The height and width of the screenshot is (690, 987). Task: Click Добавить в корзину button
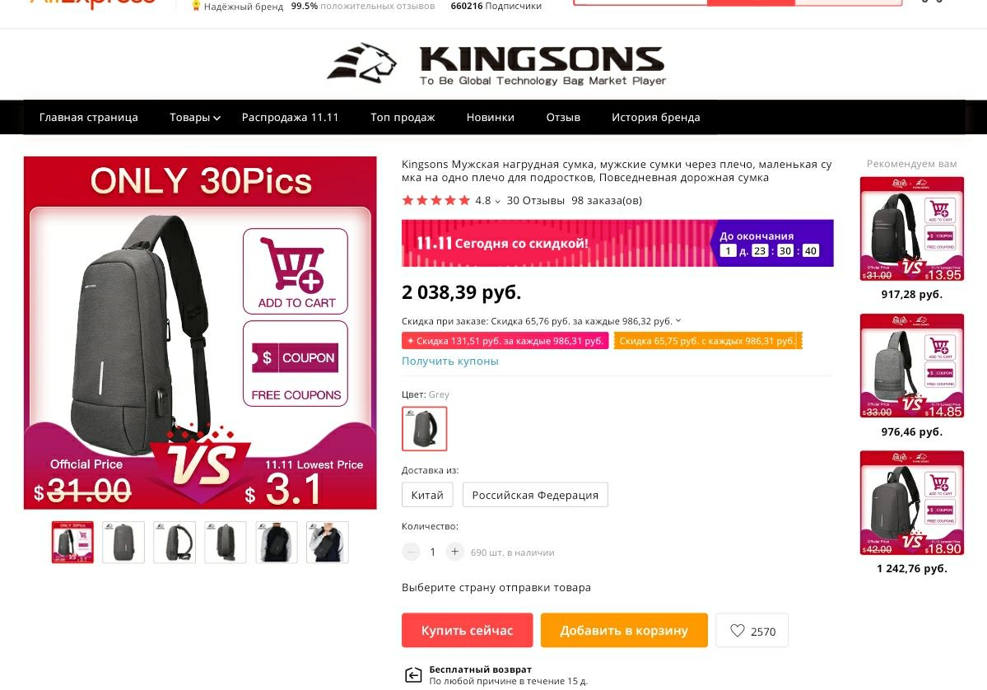[x=624, y=630]
